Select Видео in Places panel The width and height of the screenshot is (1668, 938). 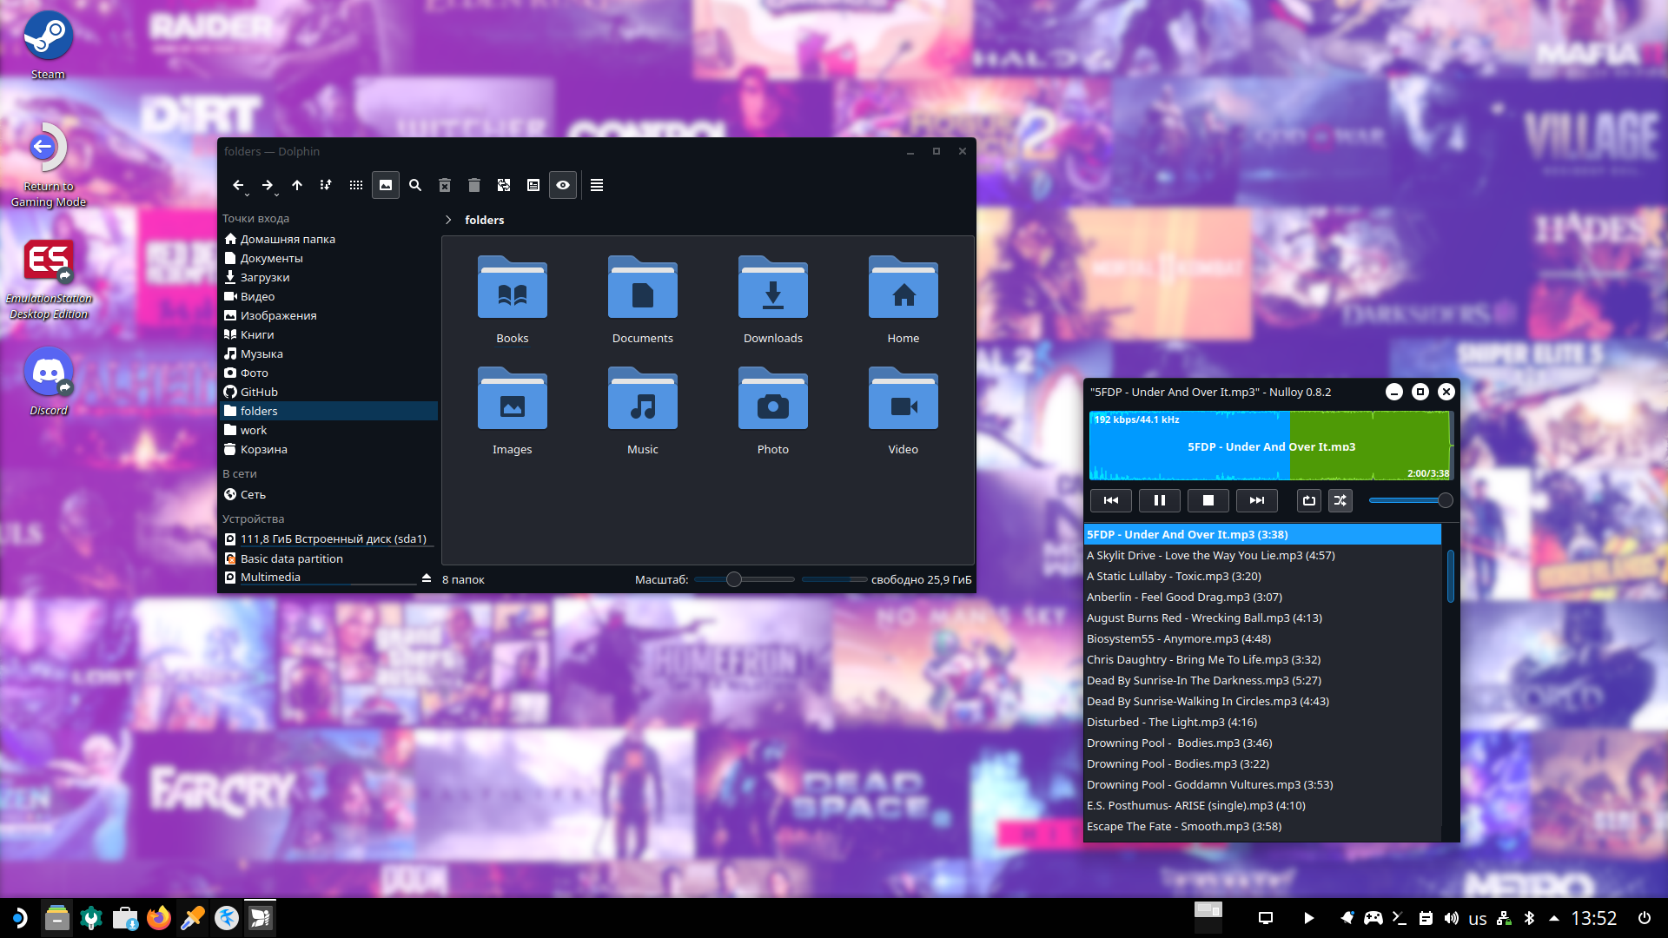point(329,296)
